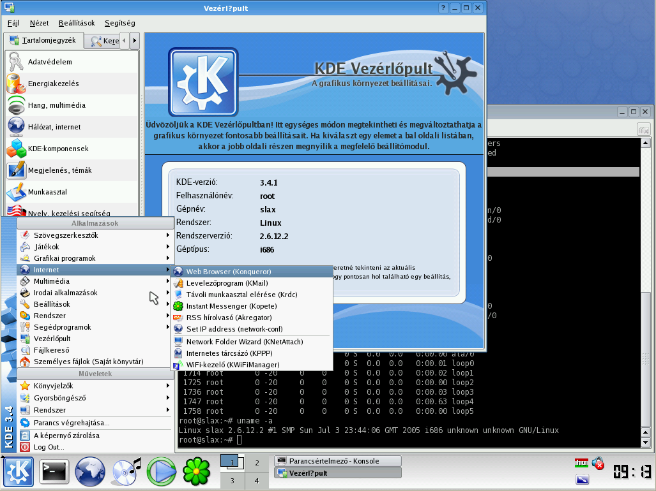
Task: Select Energiakezelés in the control center list
Action: [x=53, y=84]
